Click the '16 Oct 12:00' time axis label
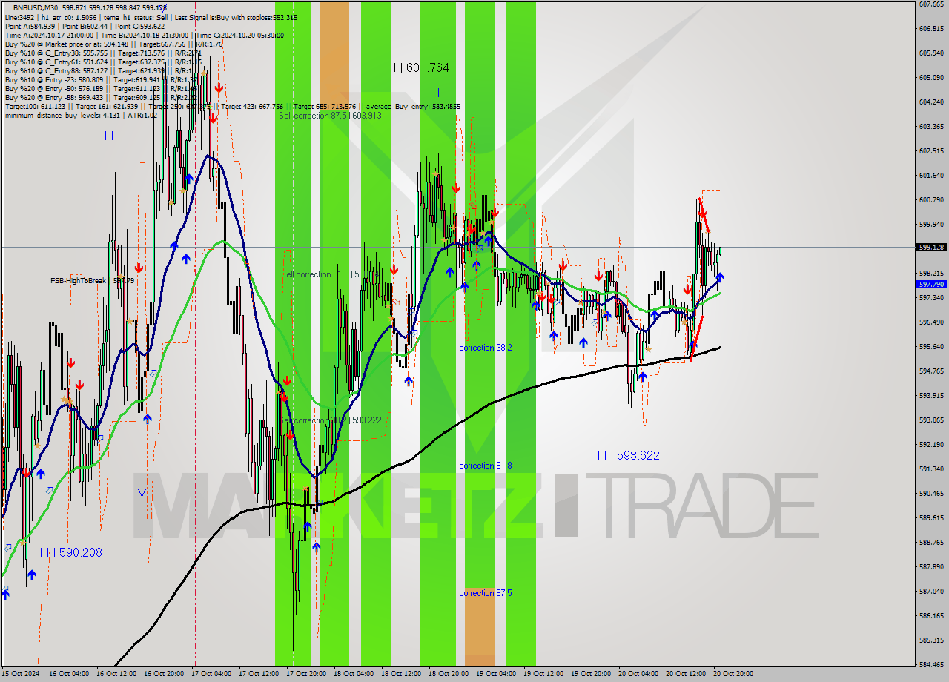 tap(116, 674)
